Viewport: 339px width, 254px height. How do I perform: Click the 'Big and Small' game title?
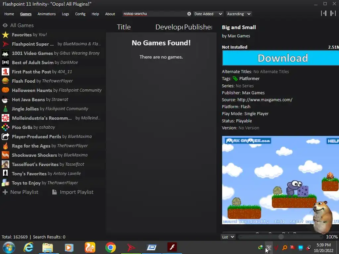[x=239, y=27]
